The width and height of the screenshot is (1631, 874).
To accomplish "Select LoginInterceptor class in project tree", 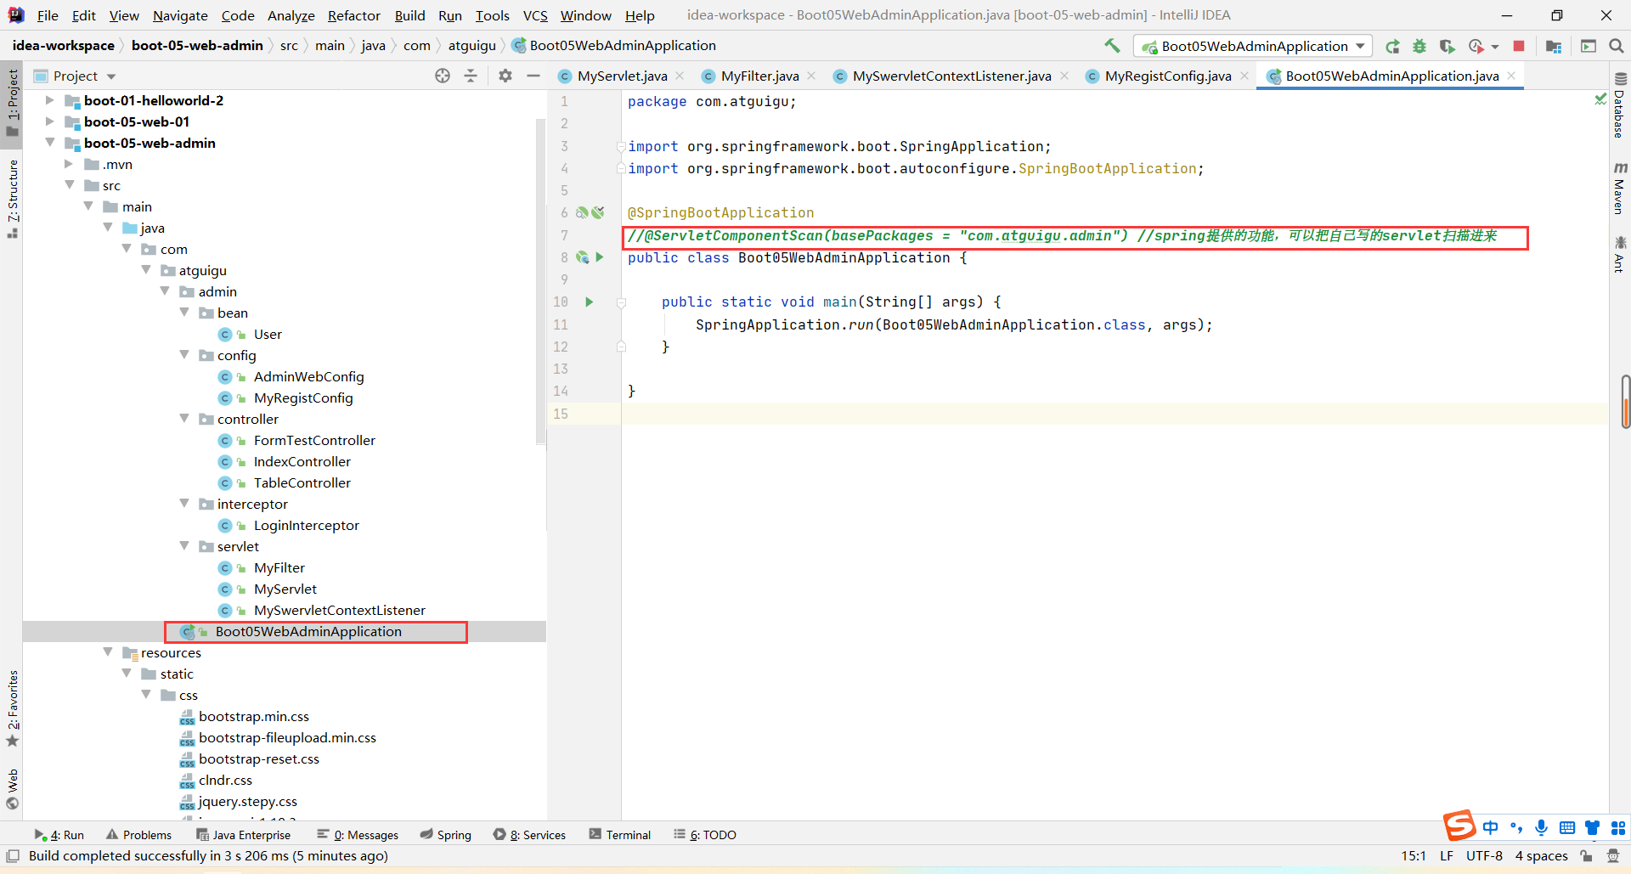I will [x=306, y=525].
